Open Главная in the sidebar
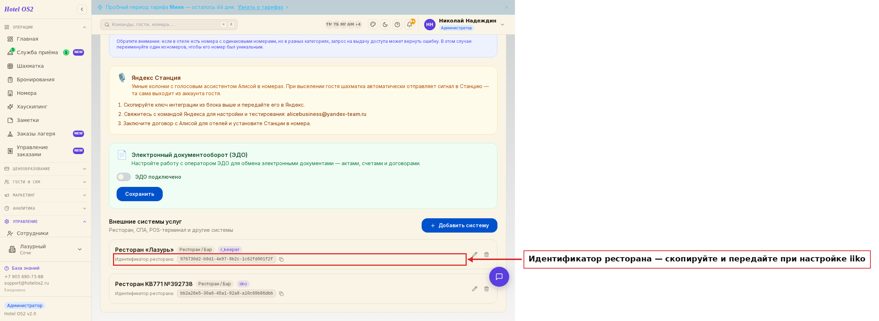Image resolution: width=879 pixels, height=321 pixels. (45, 39)
